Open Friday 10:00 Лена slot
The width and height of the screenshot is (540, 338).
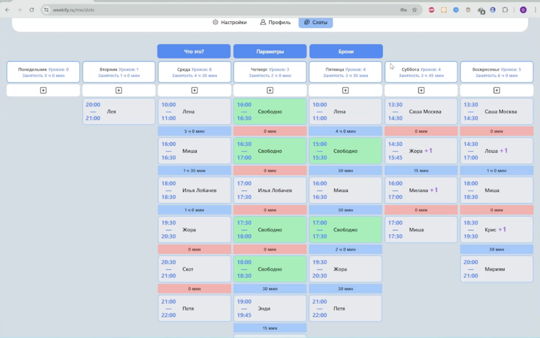346,111
